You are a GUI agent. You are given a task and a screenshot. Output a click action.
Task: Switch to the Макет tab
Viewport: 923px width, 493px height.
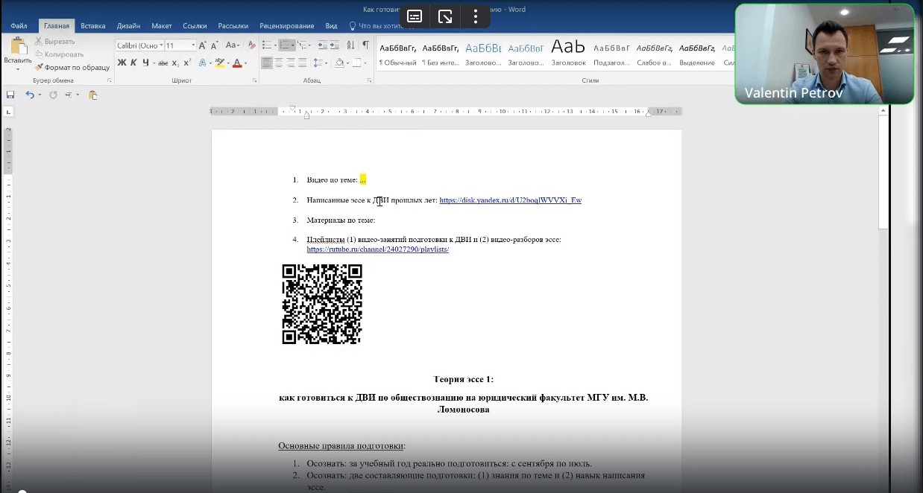pos(162,26)
